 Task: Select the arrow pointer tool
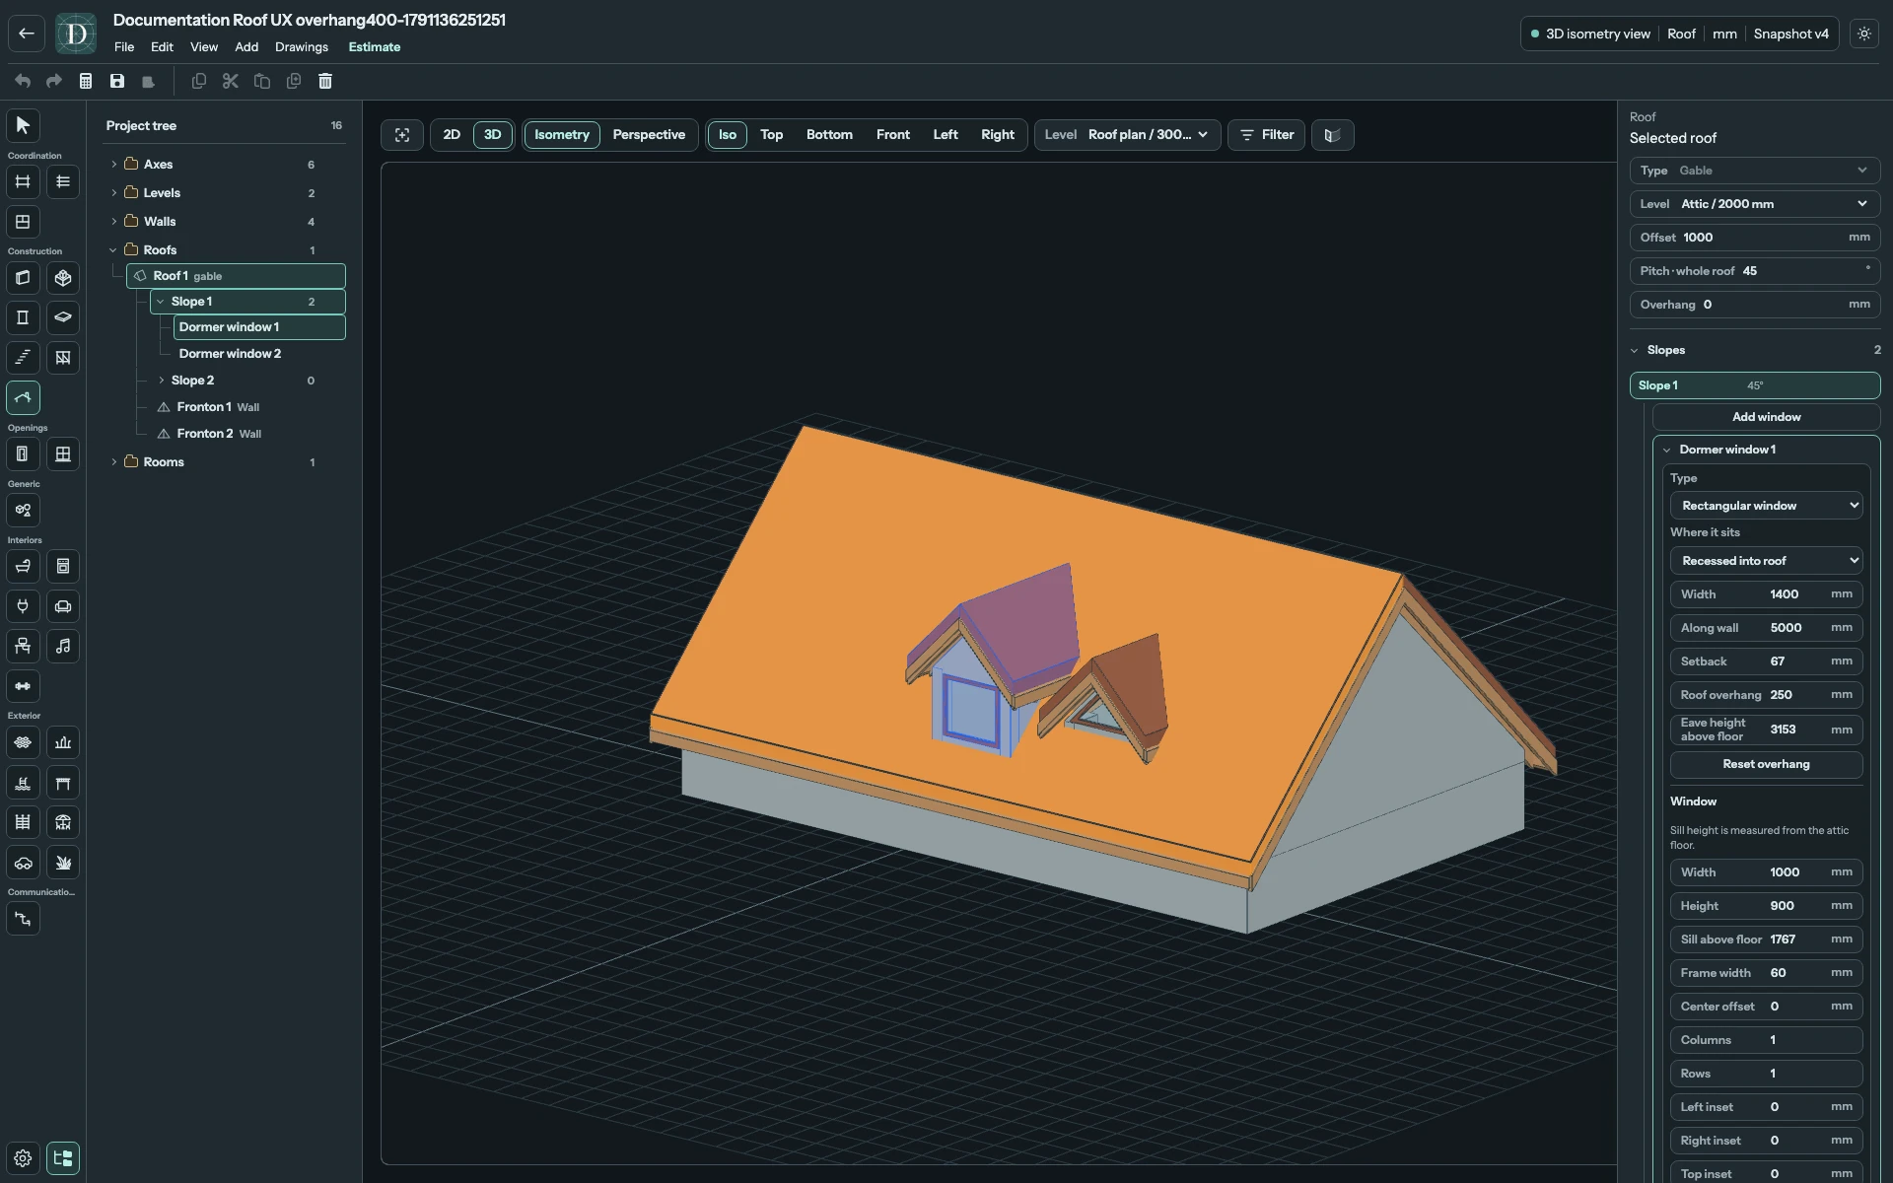point(24,125)
